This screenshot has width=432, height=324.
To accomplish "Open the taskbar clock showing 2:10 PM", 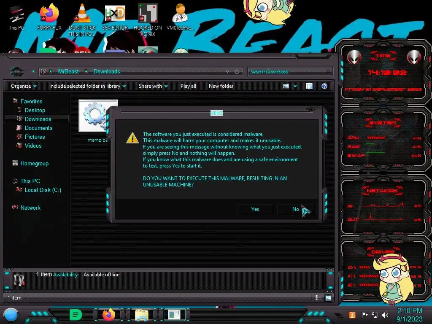I will click(409, 315).
